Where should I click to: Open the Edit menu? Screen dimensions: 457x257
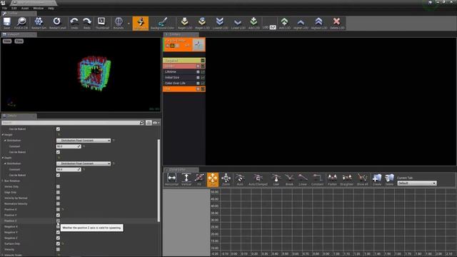click(14, 8)
